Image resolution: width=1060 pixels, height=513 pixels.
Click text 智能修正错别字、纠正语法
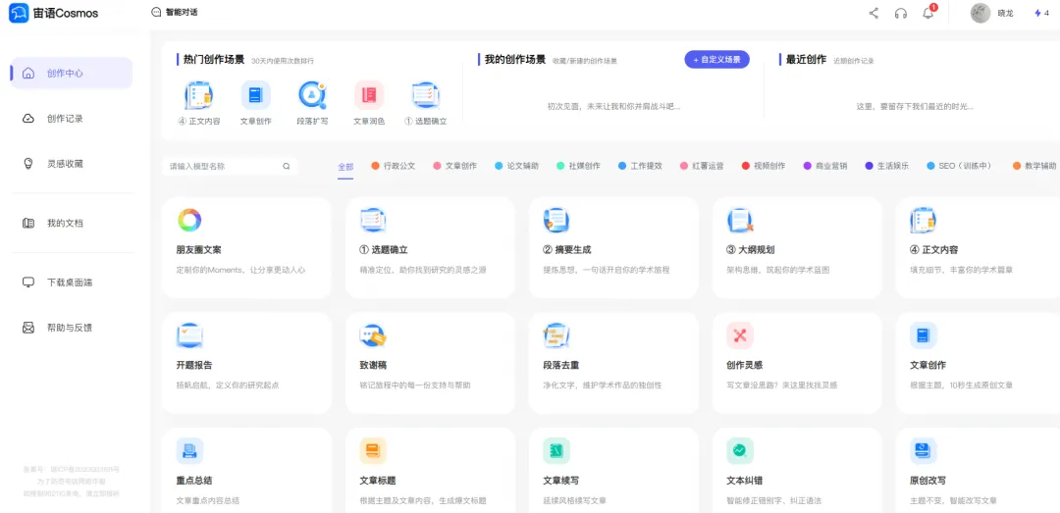tap(774, 501)
